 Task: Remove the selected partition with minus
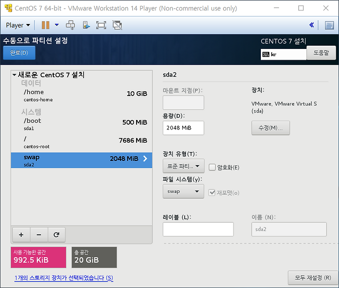[39, 235]
